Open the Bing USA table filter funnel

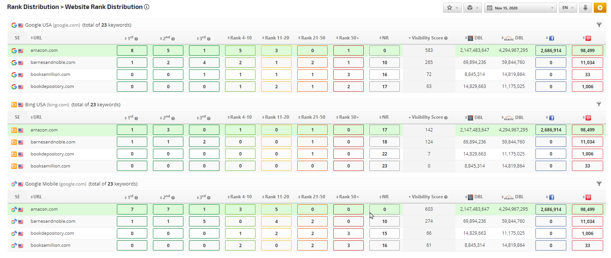pos(599,104)
